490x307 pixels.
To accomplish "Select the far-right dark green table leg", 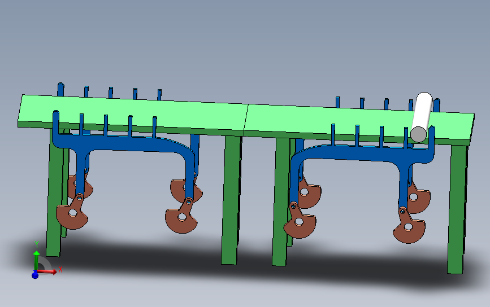I will [x=456, y=209].
